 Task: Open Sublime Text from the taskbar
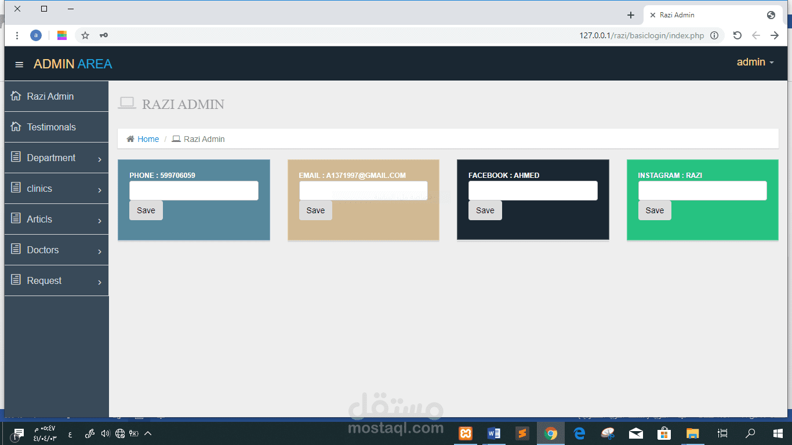coord(522,433)
